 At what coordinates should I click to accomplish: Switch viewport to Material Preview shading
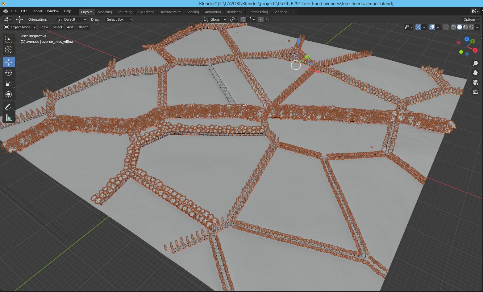465,27
